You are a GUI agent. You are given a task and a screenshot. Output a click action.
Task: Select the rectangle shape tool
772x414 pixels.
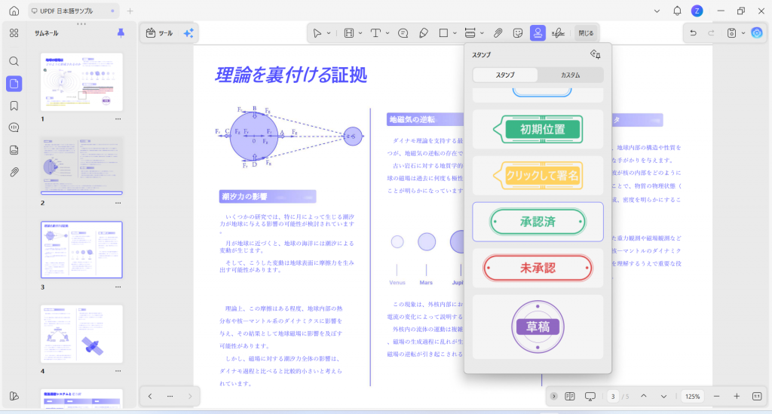pos(443,33)
